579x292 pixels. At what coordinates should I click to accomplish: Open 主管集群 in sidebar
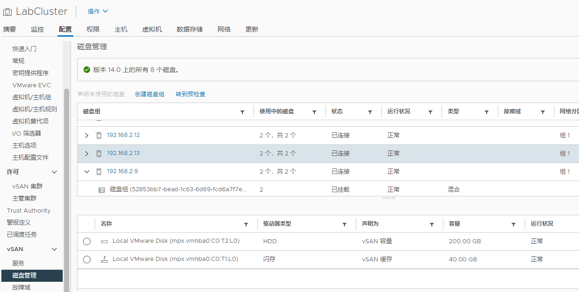(x=25, y=198)
